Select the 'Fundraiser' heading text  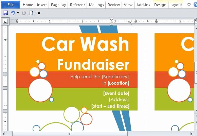click(93, 65)
